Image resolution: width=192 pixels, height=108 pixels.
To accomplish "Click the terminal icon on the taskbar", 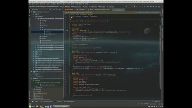I will 43,106.
